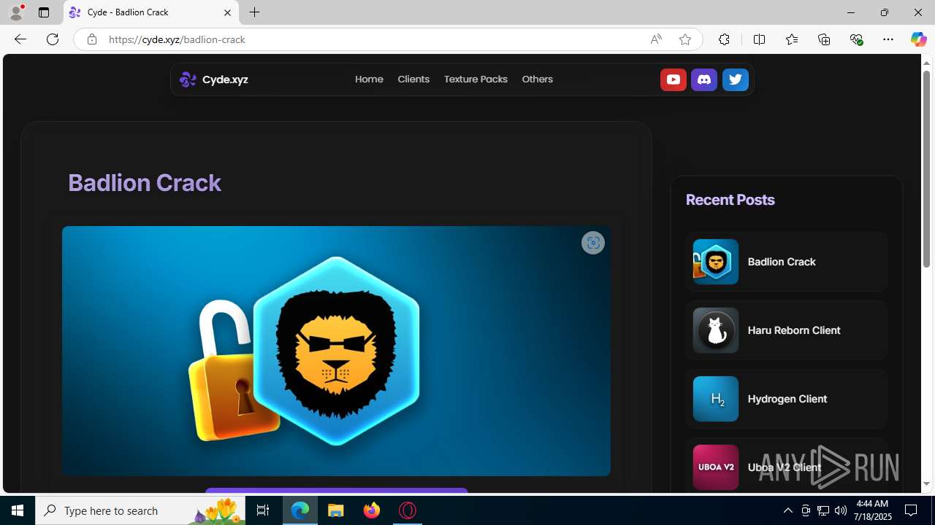Image resolution: width=935 pixels, height=525 pixels.
Task: Toggle Split screen view
Action: coord(759,39)
